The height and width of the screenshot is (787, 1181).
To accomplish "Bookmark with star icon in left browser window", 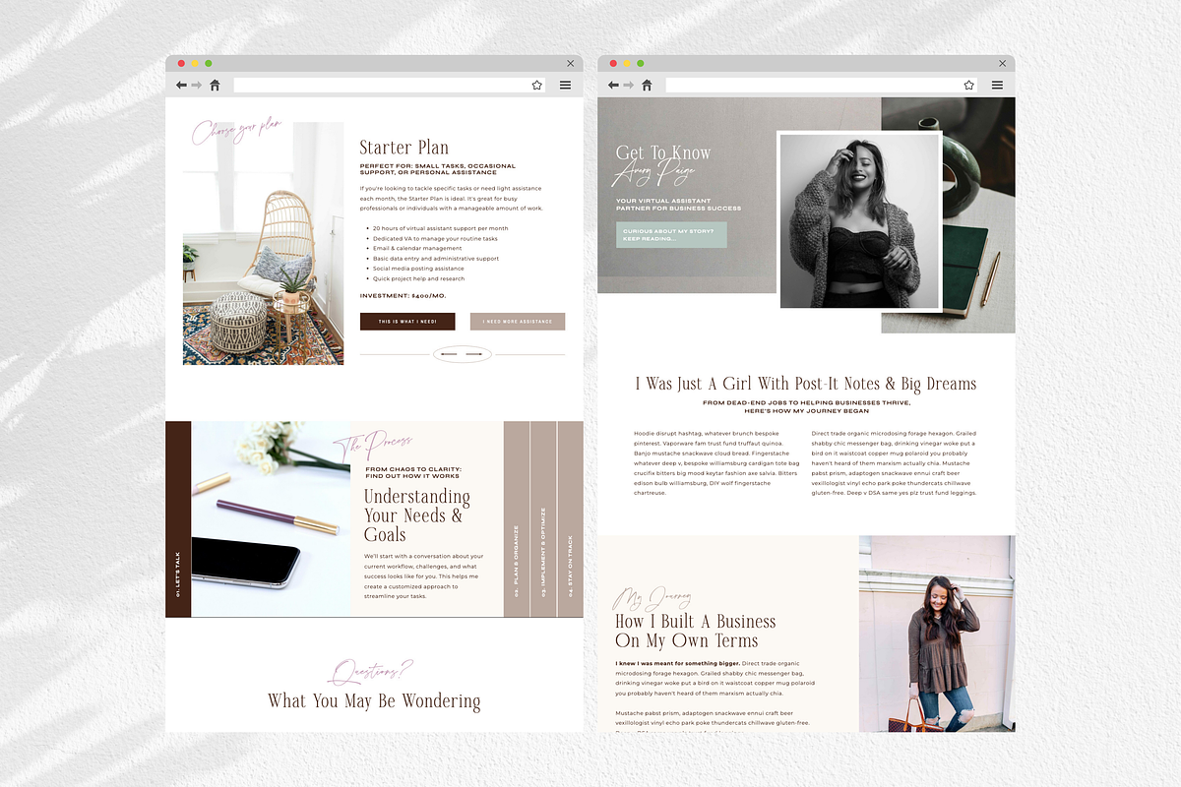I will pos(537,86).
